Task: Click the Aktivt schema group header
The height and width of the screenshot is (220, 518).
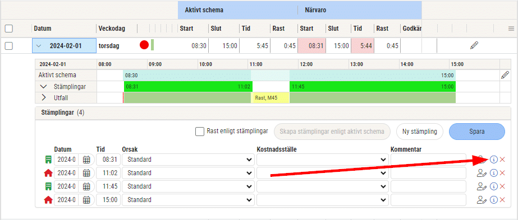Action: (237, 10)
